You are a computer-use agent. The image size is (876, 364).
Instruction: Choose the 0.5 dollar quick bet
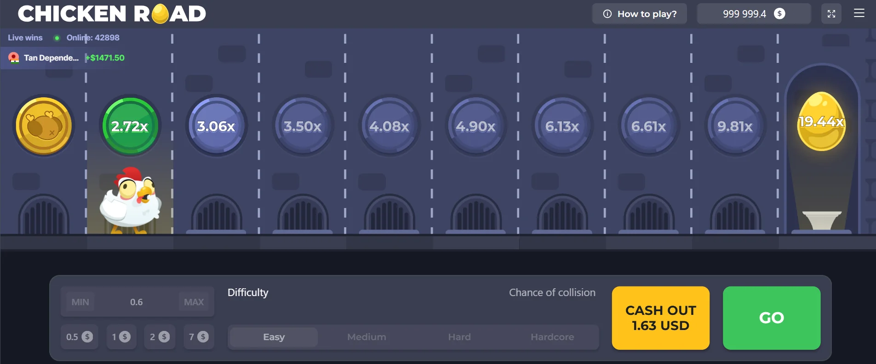coord(80,337)
